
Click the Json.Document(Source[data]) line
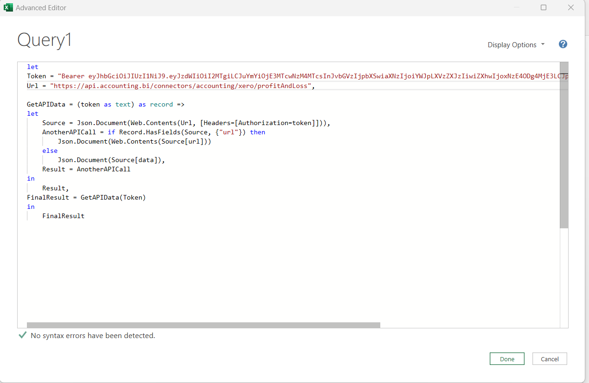pos(111,160)
